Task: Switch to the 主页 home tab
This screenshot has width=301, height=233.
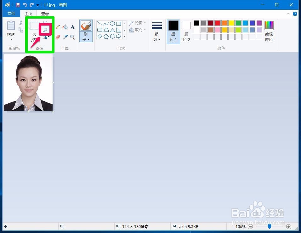Action: pos(28,14)
